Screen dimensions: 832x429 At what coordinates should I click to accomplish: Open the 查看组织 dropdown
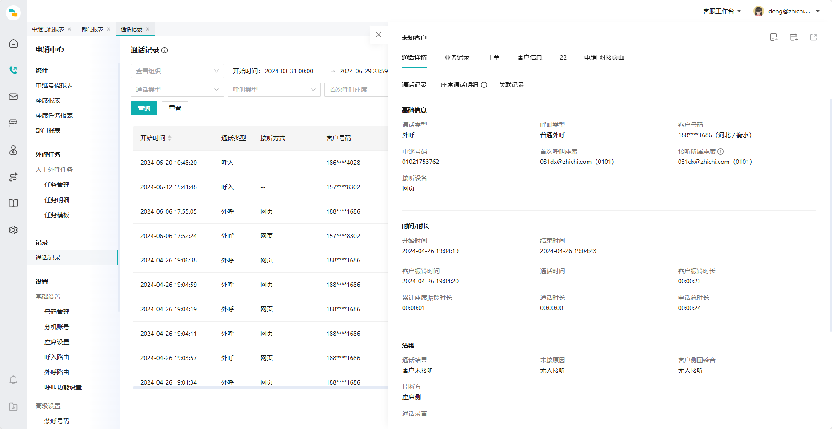tap(177, 71)
